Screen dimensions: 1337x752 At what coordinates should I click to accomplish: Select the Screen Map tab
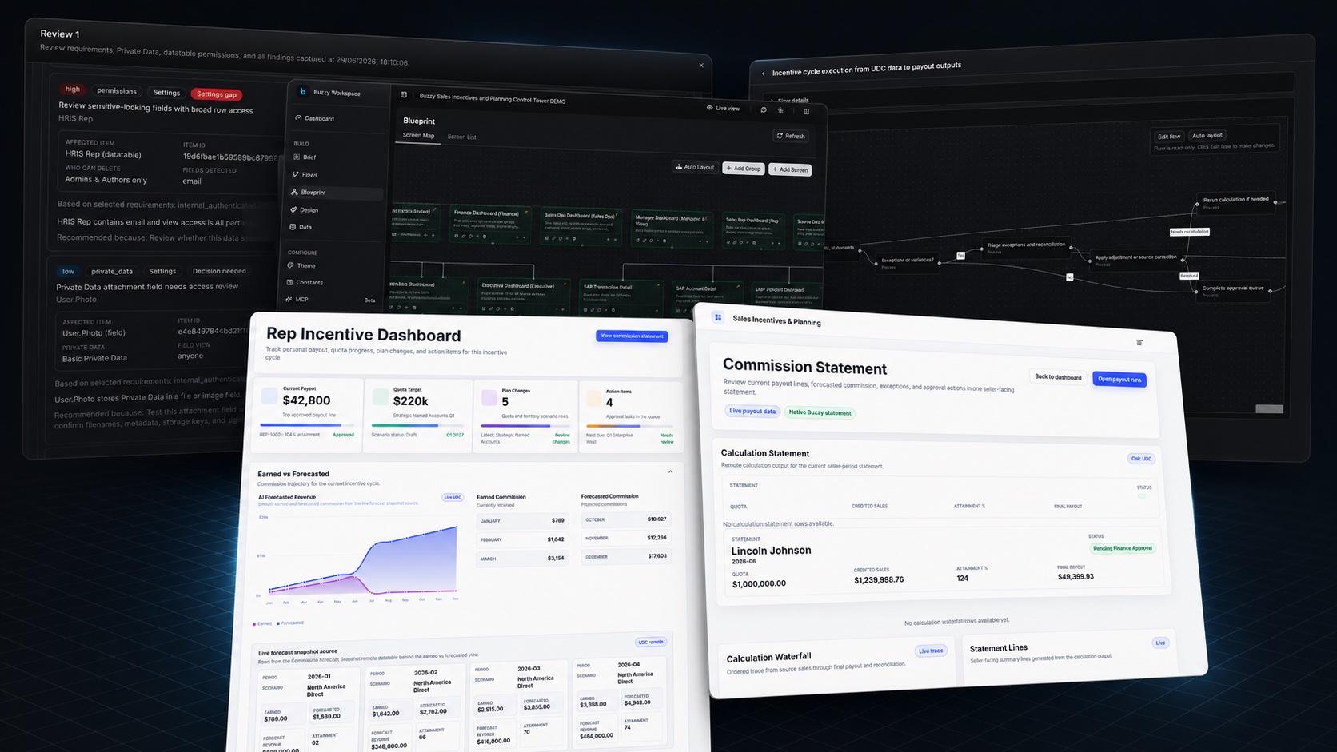418,136
